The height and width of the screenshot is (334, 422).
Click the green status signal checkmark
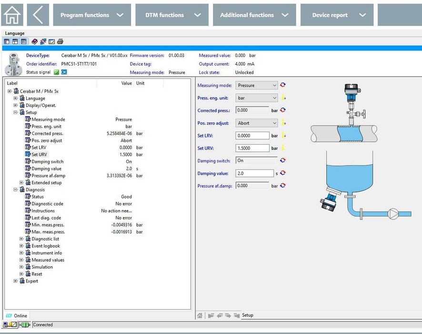pos(56,72)
